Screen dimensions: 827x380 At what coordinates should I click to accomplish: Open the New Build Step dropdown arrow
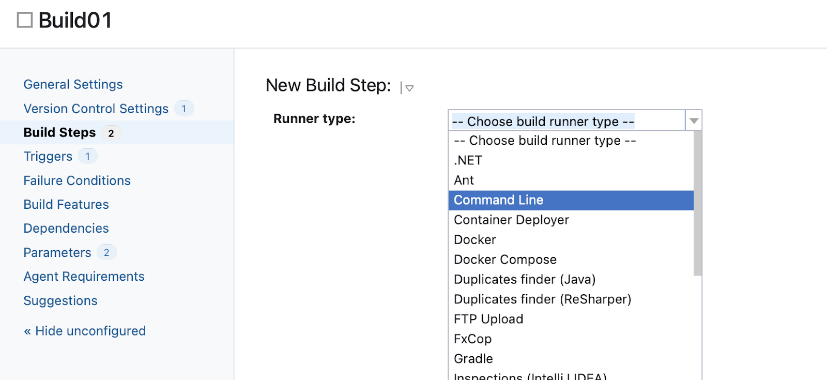409,88
